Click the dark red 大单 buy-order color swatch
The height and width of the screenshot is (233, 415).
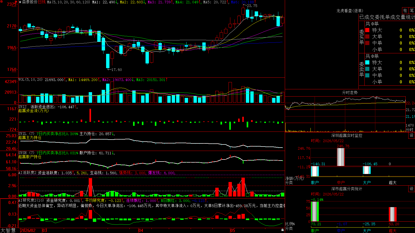(x=367, y=37)
